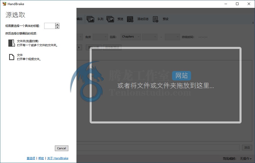
Task: Click the 活动日志 toolbar label
Action: (143, 19)
